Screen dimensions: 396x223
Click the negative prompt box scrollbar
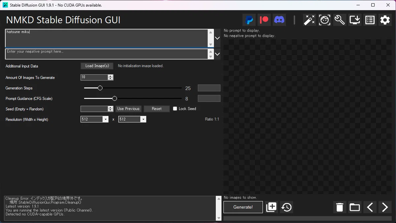211,54
